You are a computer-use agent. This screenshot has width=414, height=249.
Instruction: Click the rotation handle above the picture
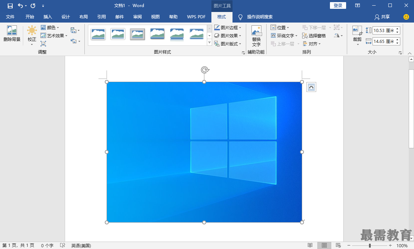(x=205, y=70)
